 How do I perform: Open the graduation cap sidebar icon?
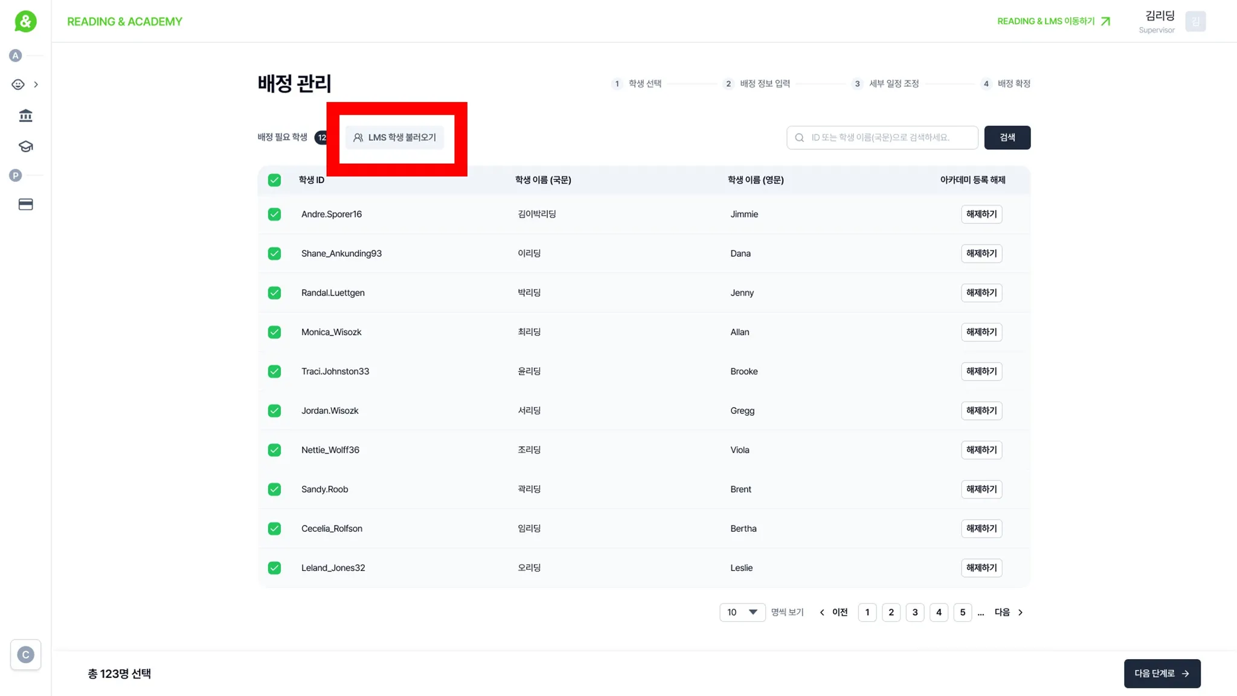pyautogui.click(x=25, y=146)
